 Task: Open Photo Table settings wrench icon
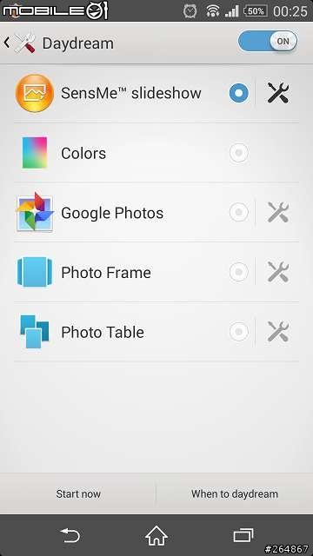click(x=278, y=332)
